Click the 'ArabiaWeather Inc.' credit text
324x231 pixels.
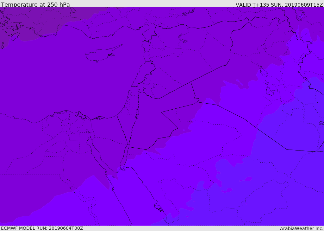point(302,228)
